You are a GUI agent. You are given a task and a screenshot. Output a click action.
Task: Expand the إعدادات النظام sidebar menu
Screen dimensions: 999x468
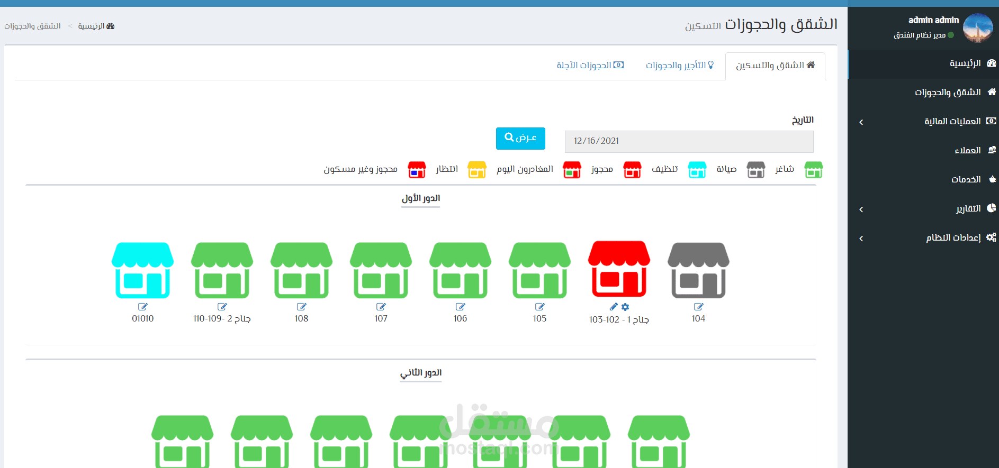[923, 238]
